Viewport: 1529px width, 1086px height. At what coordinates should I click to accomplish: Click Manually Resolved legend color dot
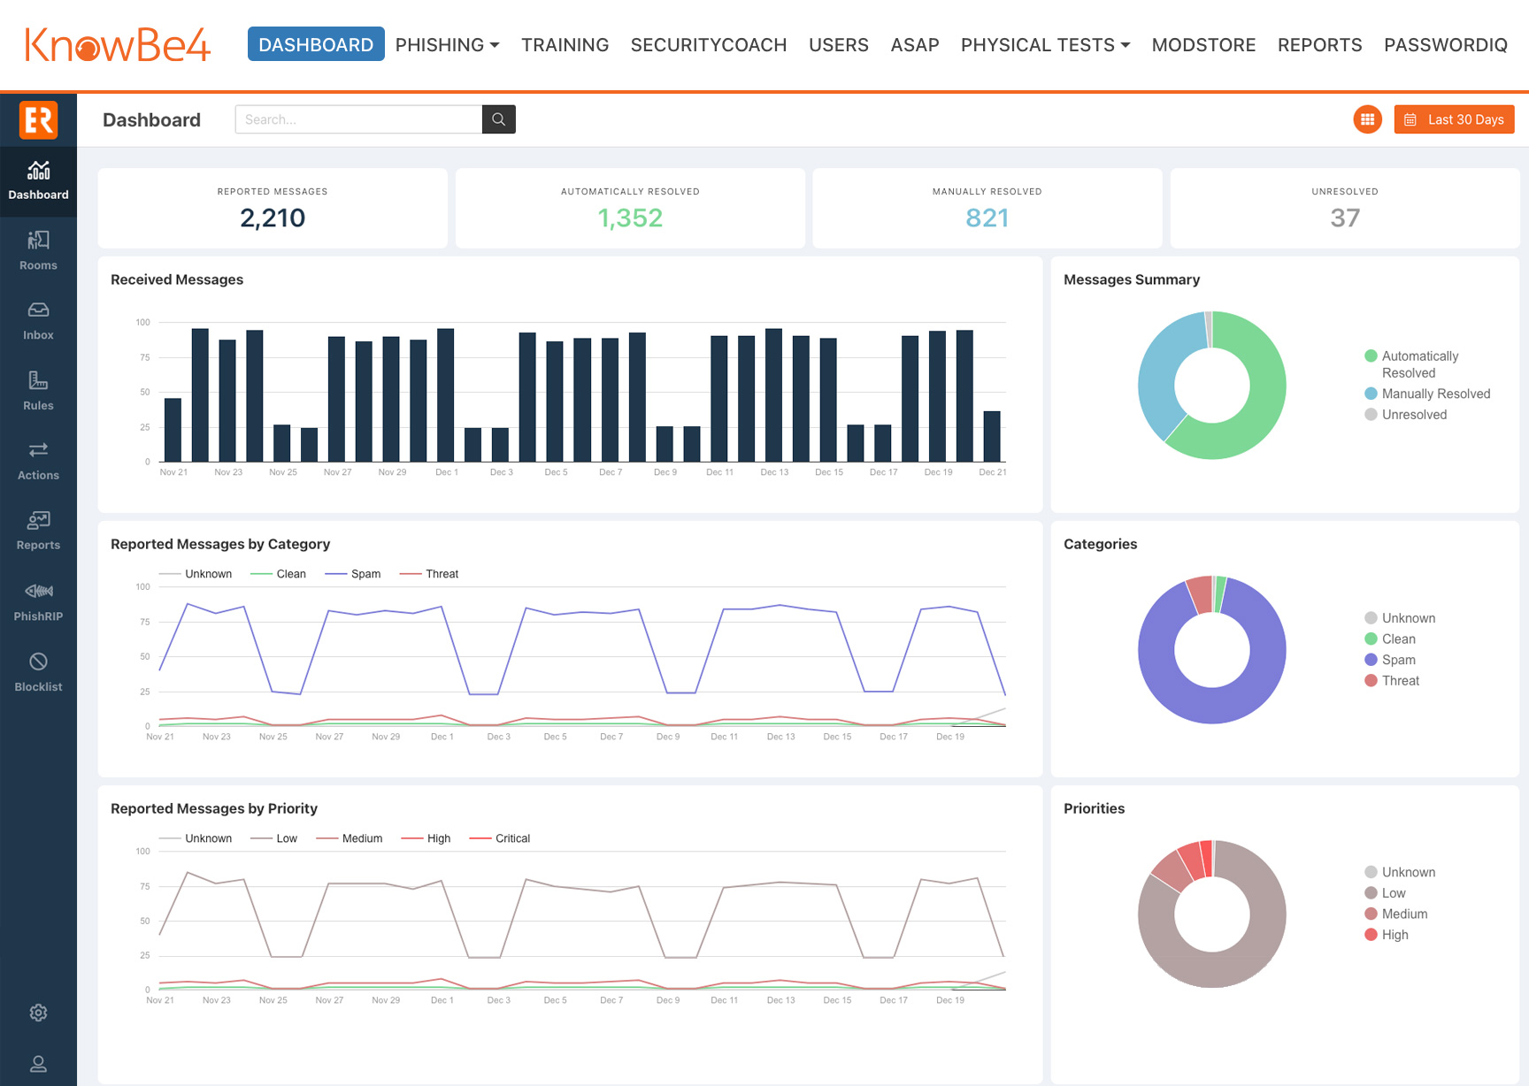tap(1371, 394)
